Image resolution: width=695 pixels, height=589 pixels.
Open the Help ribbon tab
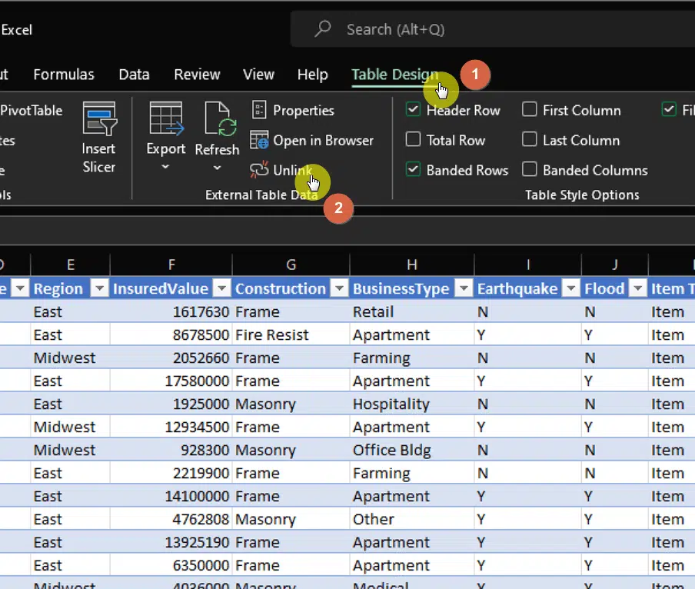pyautogui.click(x=312, y=75)
